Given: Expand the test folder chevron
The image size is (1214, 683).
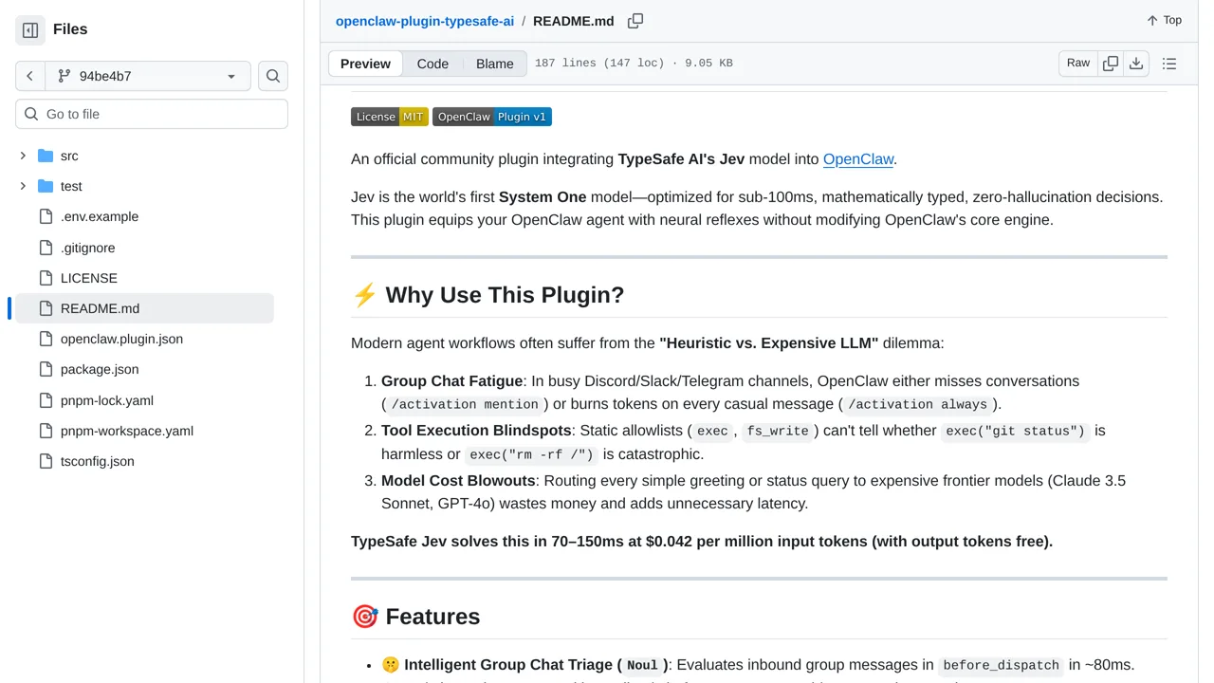Looking at the screenshot, I should 23,186.
